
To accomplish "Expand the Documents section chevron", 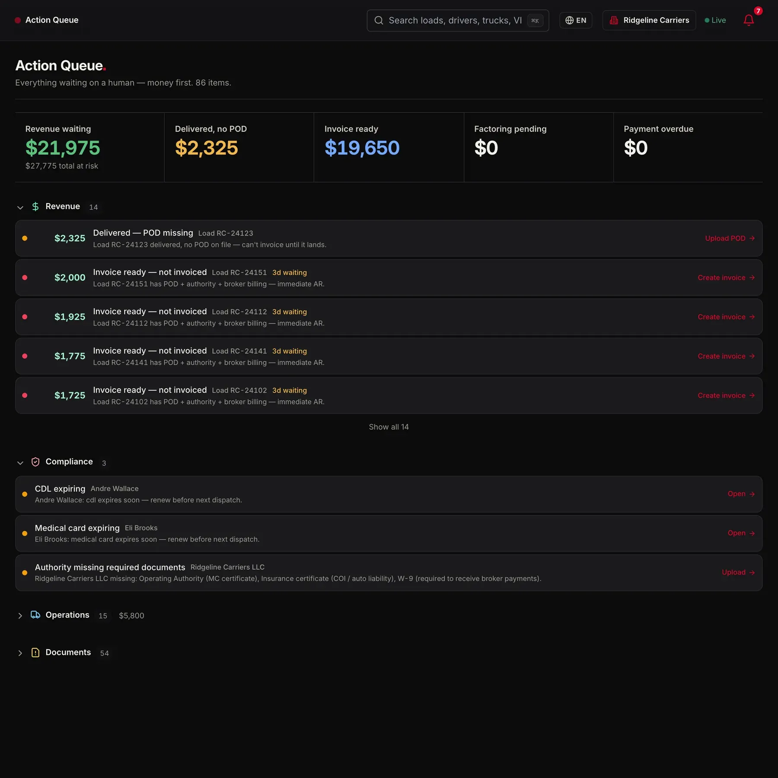I will coord(20,653).
